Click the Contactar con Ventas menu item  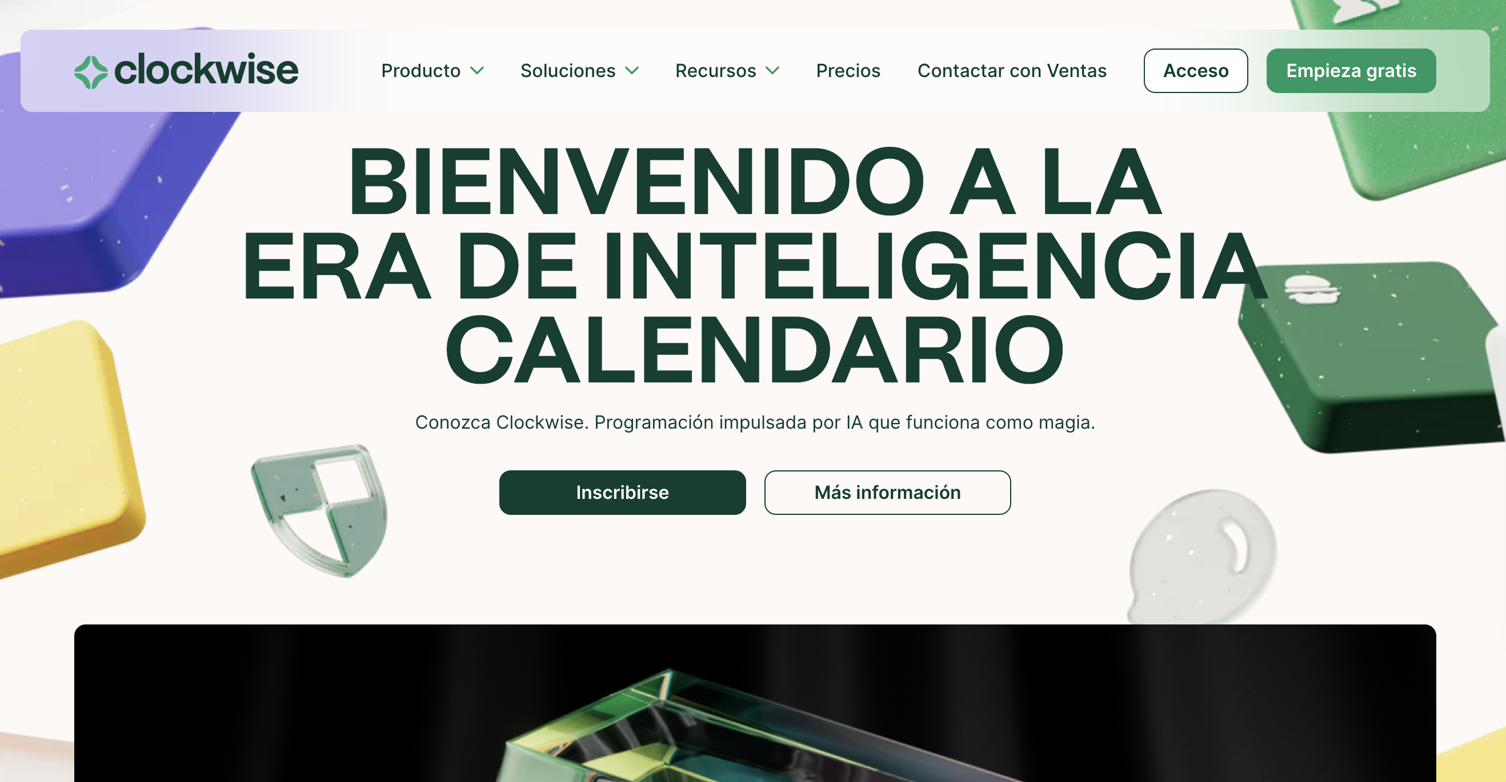tap(1012, 71)
